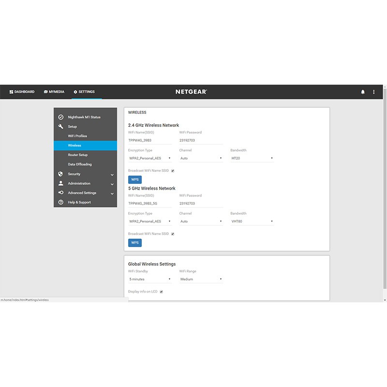The image size is (387, 387).
Task: Toggle Broadcast WiFi Name SSID for 5 GHz
Action: tap(173, 234)
